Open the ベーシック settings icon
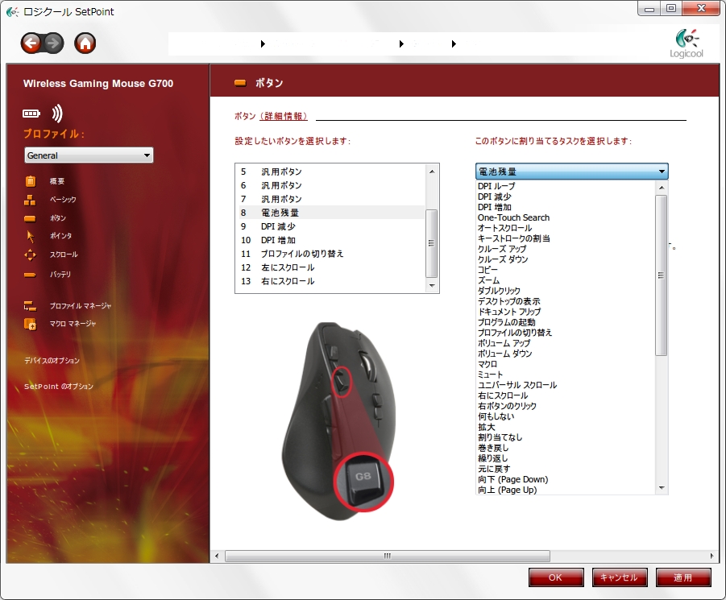 tap(30, 200)
